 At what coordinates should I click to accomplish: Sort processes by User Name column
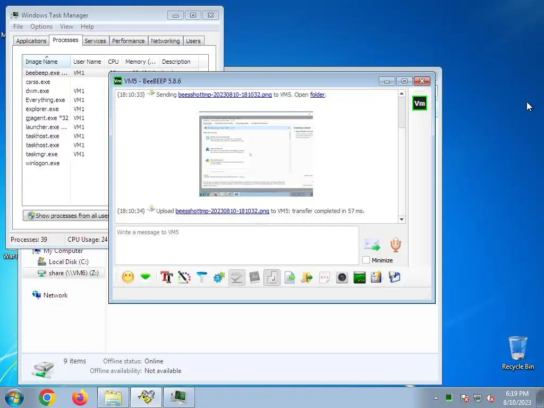pyautogui.click(x=87, y=62)
